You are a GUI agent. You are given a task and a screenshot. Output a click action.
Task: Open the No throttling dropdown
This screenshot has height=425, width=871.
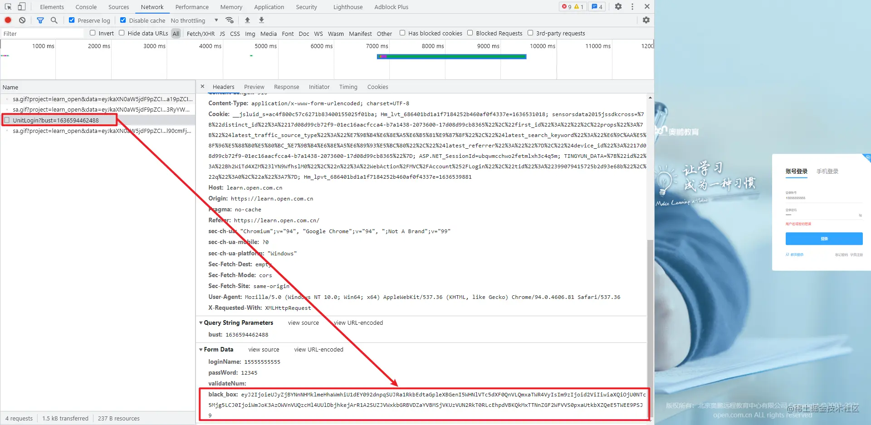194,20
